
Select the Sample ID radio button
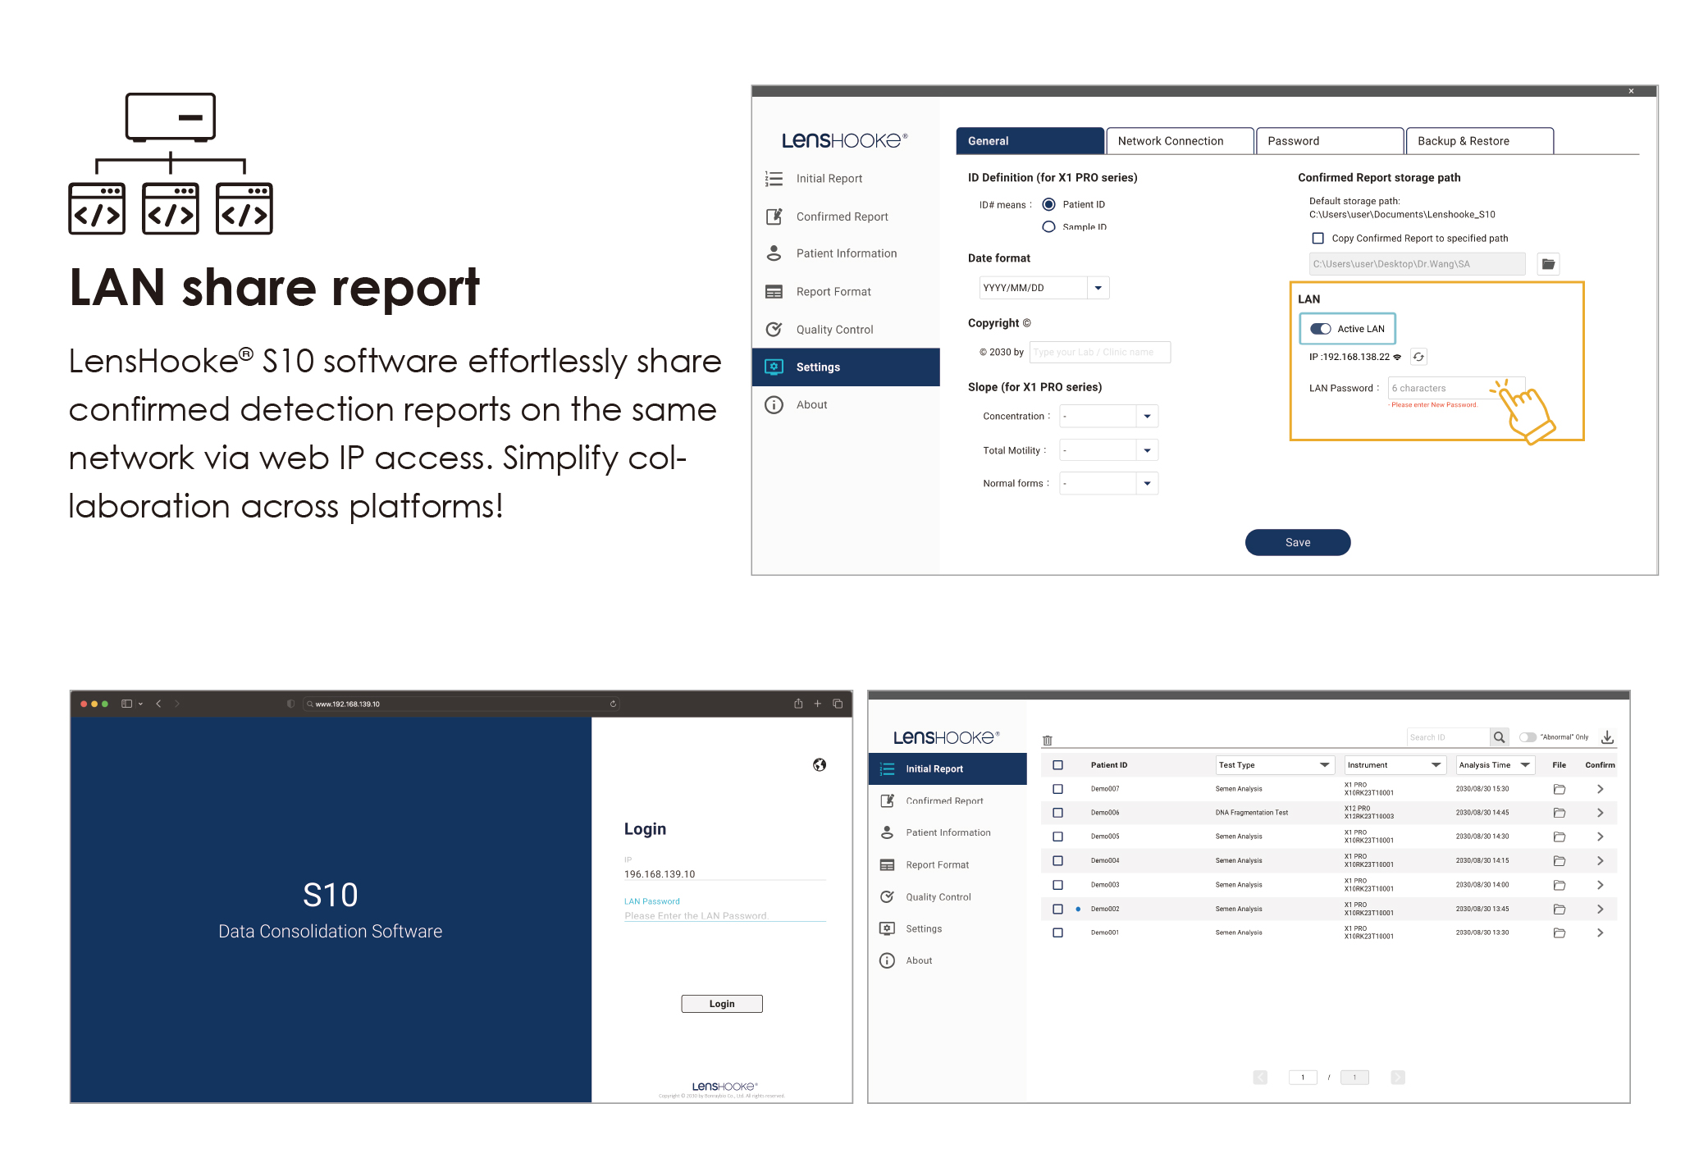coord(1048,226)
